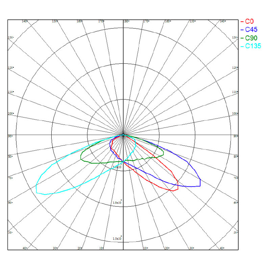Select the 100 label on left edge
Viewport: 270px width, 270px height.
pos(11,114)
